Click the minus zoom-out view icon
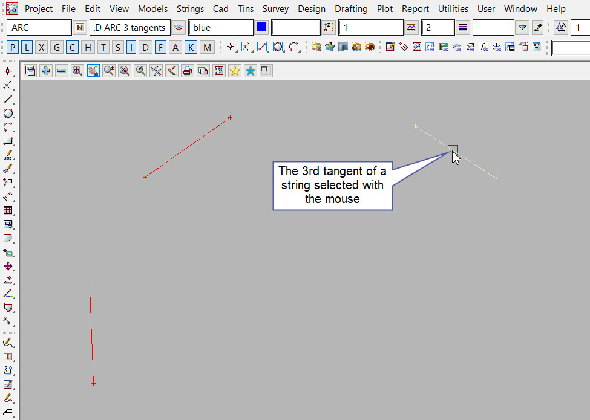 [62, 71]
